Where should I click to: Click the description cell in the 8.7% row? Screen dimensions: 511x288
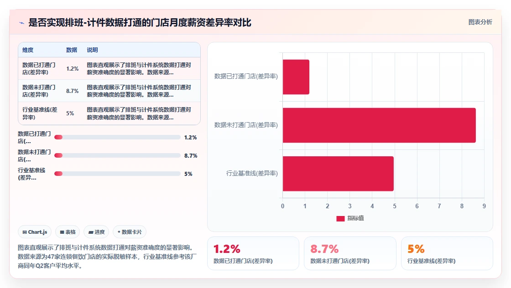pyautogui.click(x=139, y=91)
